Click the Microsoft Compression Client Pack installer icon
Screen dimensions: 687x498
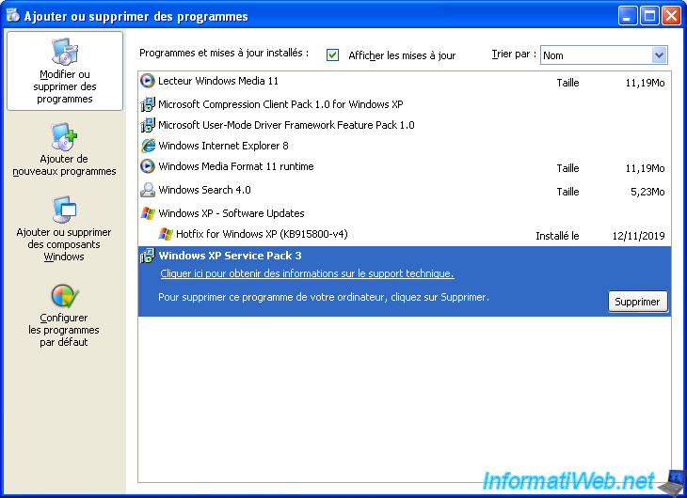[x=148, y=104]
